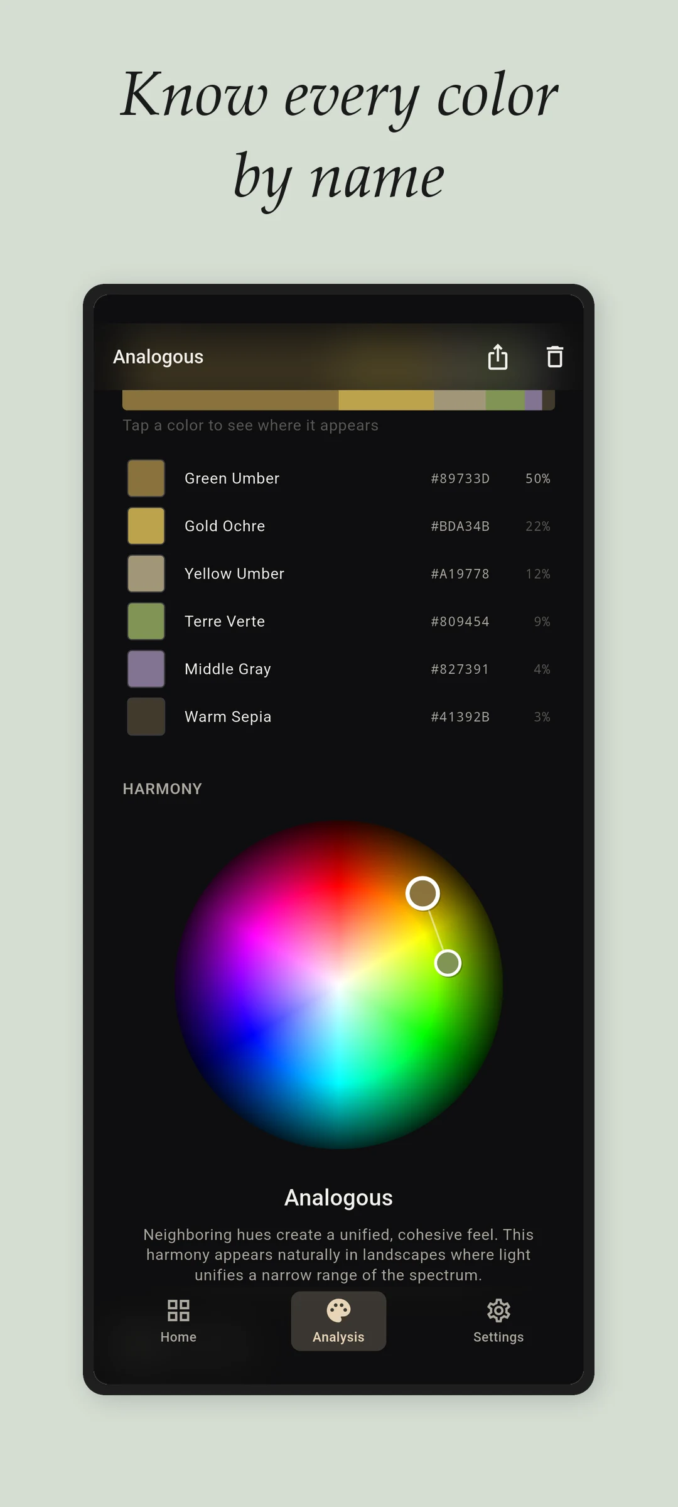678x1507 pixels.
Task: Click hex code #41392B
Action: 460,717
